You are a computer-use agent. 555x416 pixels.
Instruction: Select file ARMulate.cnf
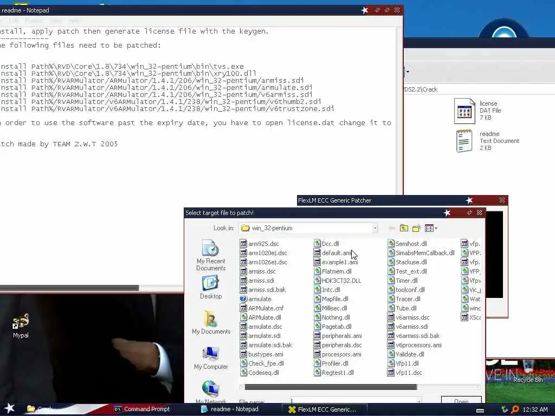click(x=262, y=308)
